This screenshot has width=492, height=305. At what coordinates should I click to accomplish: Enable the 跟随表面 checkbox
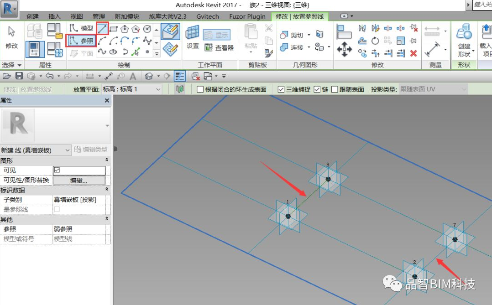[335, 89]
